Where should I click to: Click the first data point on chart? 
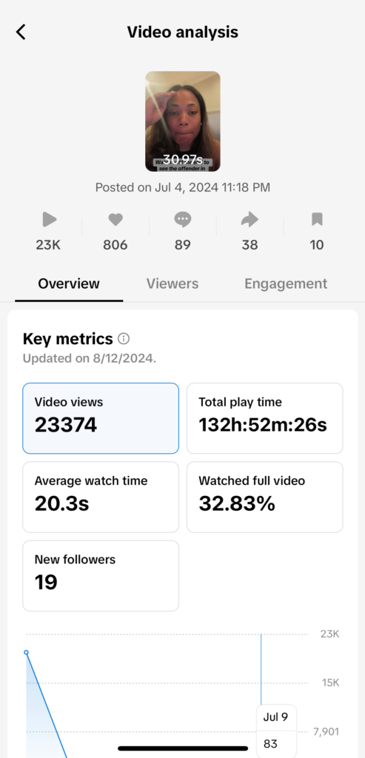(x=26, y=652)
